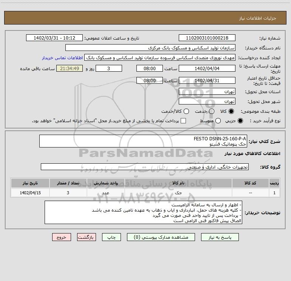This screenshot has height=281, width=291.
Task: Click the توضیحات خریدار label
Action: coord(262,213)
